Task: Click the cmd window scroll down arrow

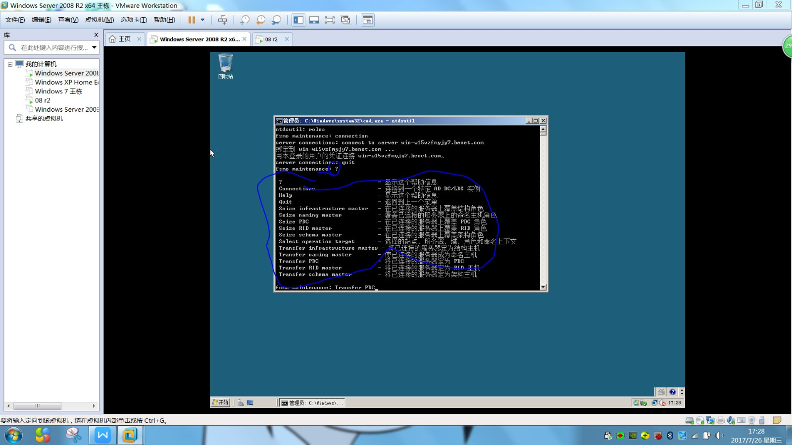Action: 543,287
